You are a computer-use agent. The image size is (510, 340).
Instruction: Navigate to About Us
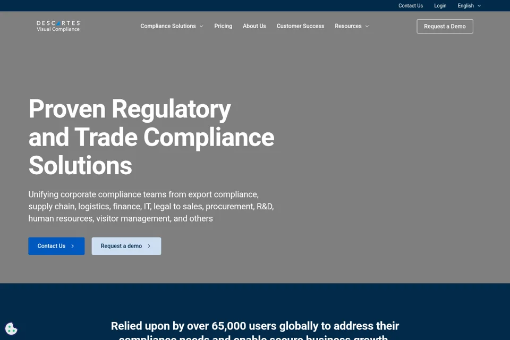click(x=254, y=26)
